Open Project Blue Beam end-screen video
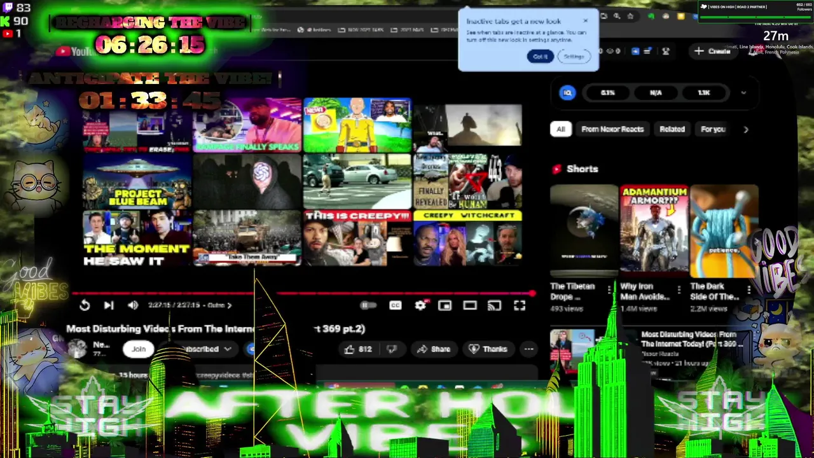Image resolution: width=814 pixels, height=458 pixels. [137, 181]
